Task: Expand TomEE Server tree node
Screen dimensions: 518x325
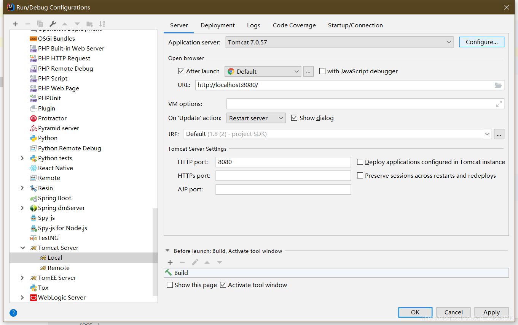Action: point(22,278)
